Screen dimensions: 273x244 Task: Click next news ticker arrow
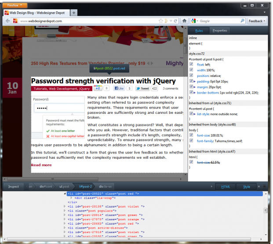tap(152, 63)
